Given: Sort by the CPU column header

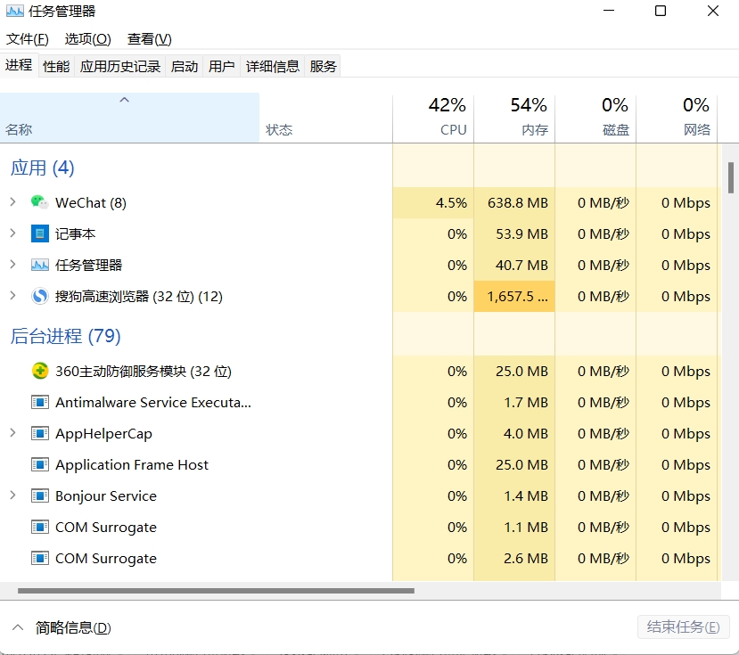Looking at the screenshot, I should click(x=433, y=118).
